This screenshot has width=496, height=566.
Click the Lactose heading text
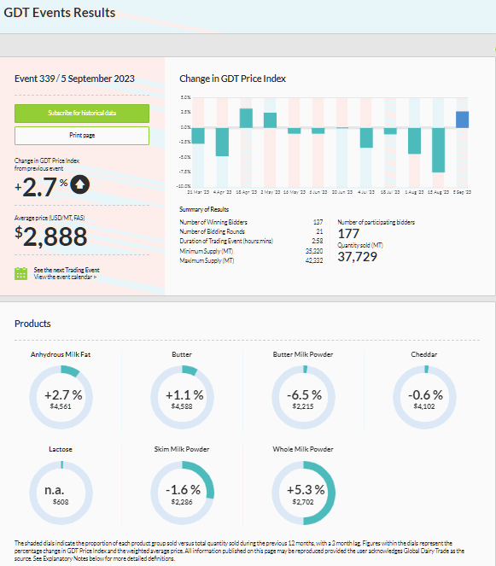coord(61,449)
